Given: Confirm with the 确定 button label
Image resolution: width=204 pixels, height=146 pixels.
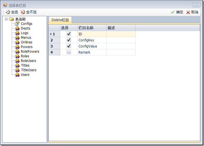Looking at the screenshot, I should click(180, 12).
